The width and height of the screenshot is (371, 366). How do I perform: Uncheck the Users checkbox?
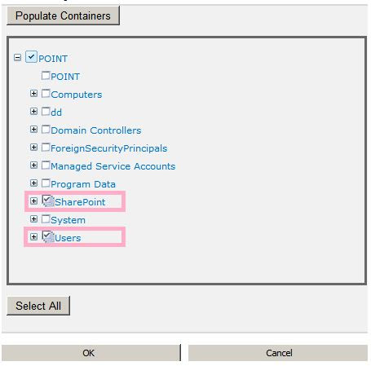pos(48,236)
